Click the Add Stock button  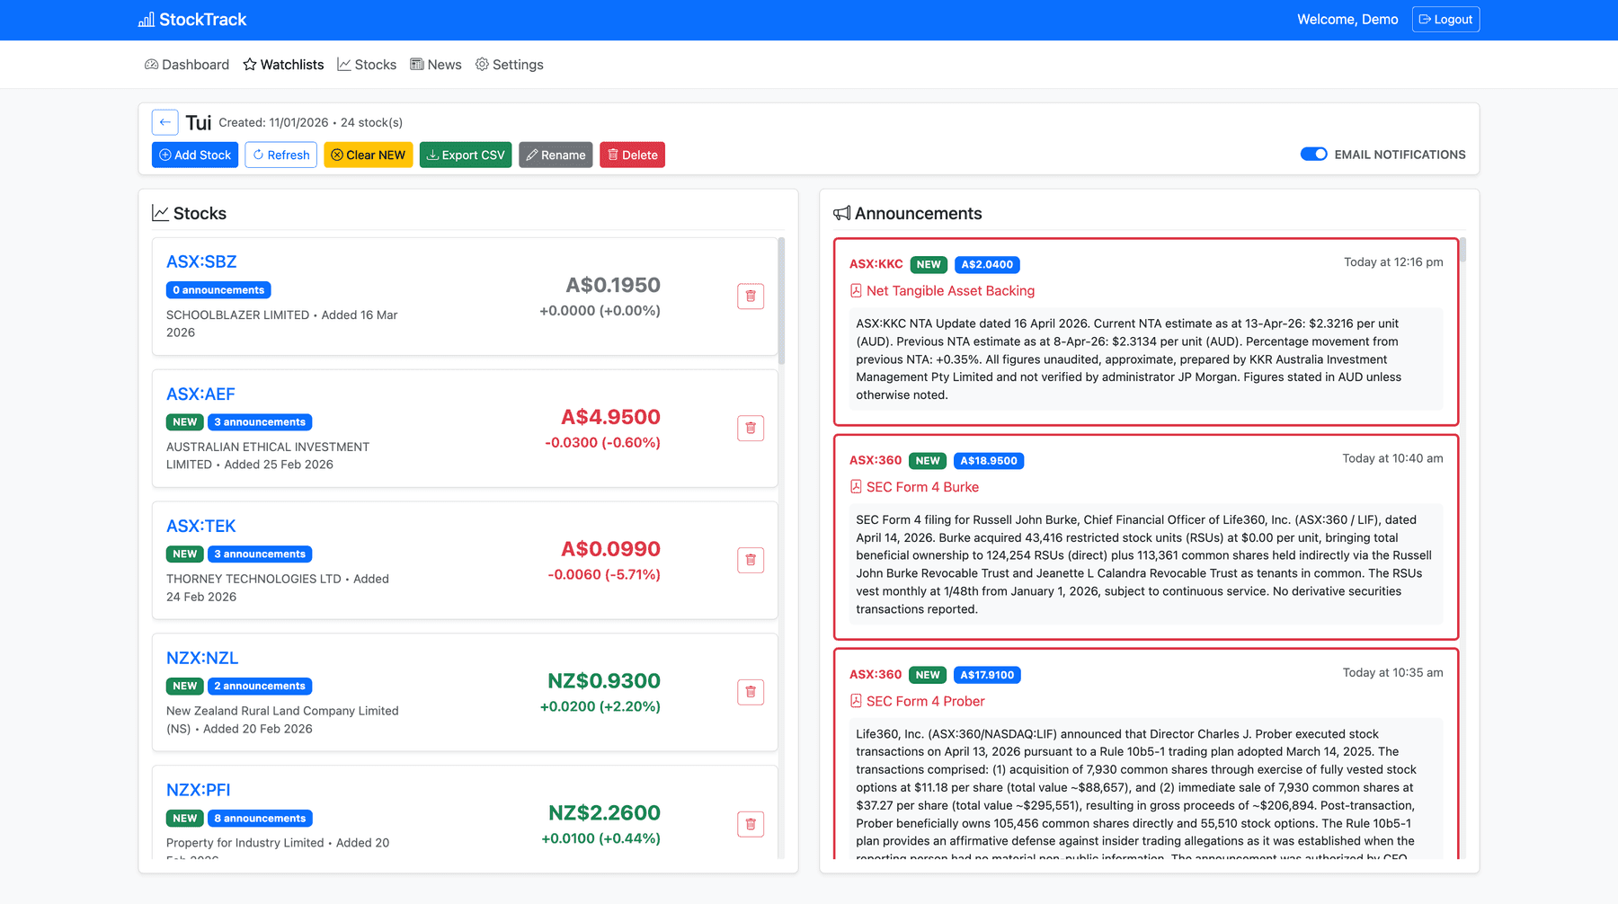tap(195, 155)
